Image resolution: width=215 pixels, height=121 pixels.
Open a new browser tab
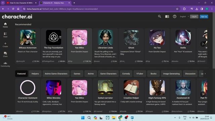pos(74,3)
